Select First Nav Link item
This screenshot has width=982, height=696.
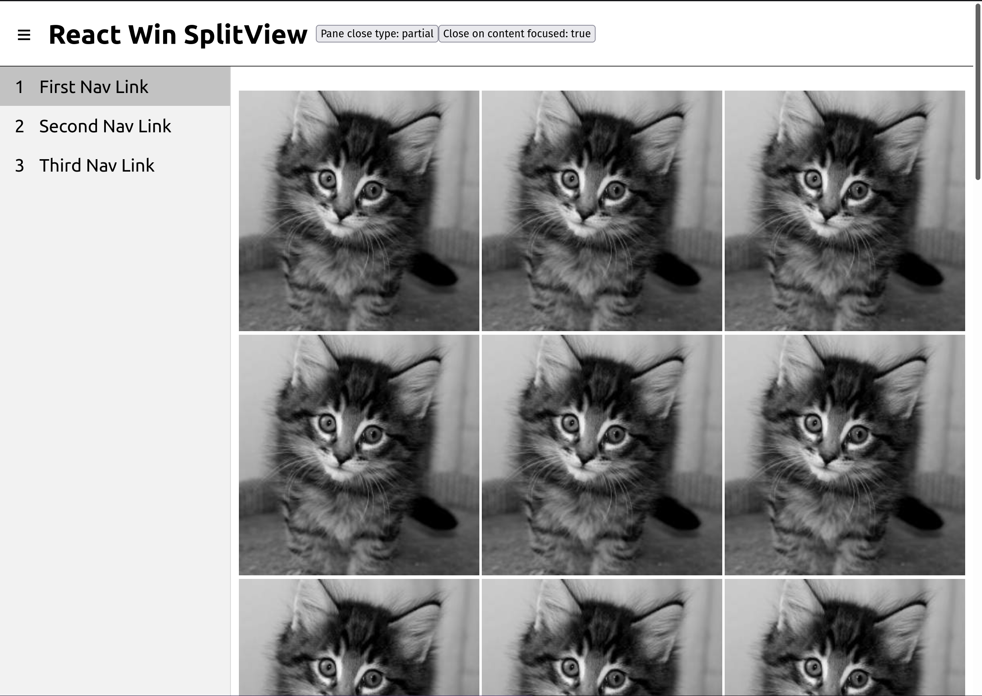coord(94,87)
